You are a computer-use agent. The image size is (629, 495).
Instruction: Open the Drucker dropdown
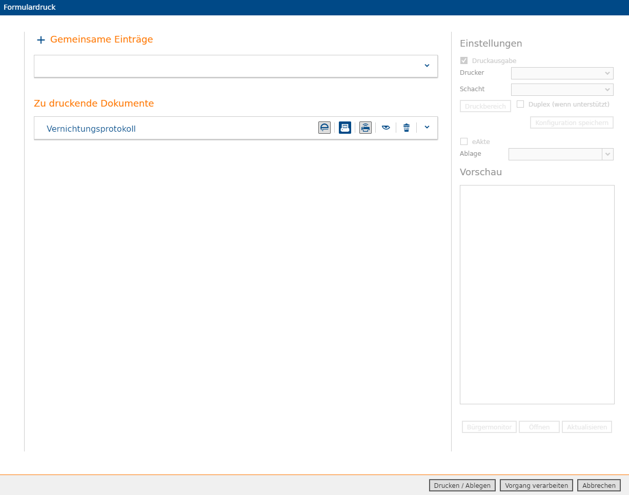(562, 73)
